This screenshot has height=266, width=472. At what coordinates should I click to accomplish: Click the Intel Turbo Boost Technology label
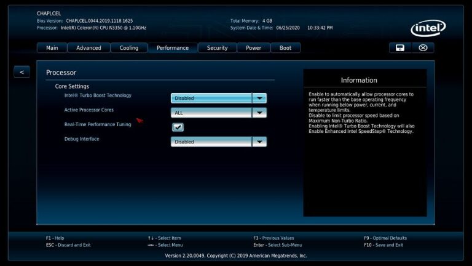pos(98,95)
